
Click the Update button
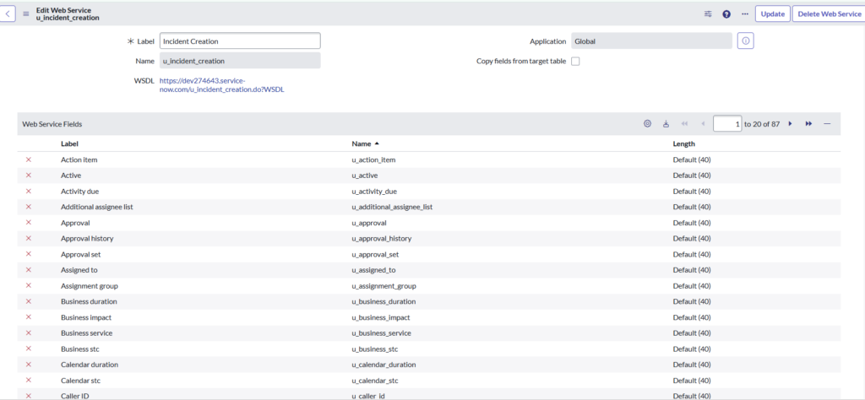tap(772, 14)
